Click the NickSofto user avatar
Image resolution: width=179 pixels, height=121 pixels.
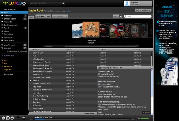(x=127, y=3)
